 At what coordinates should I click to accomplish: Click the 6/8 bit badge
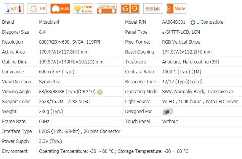pyautogui.click(x=153, y=9)
